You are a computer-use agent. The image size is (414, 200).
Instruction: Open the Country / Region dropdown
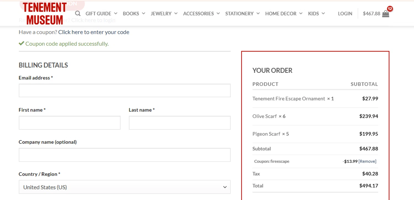tap(124, 187)
